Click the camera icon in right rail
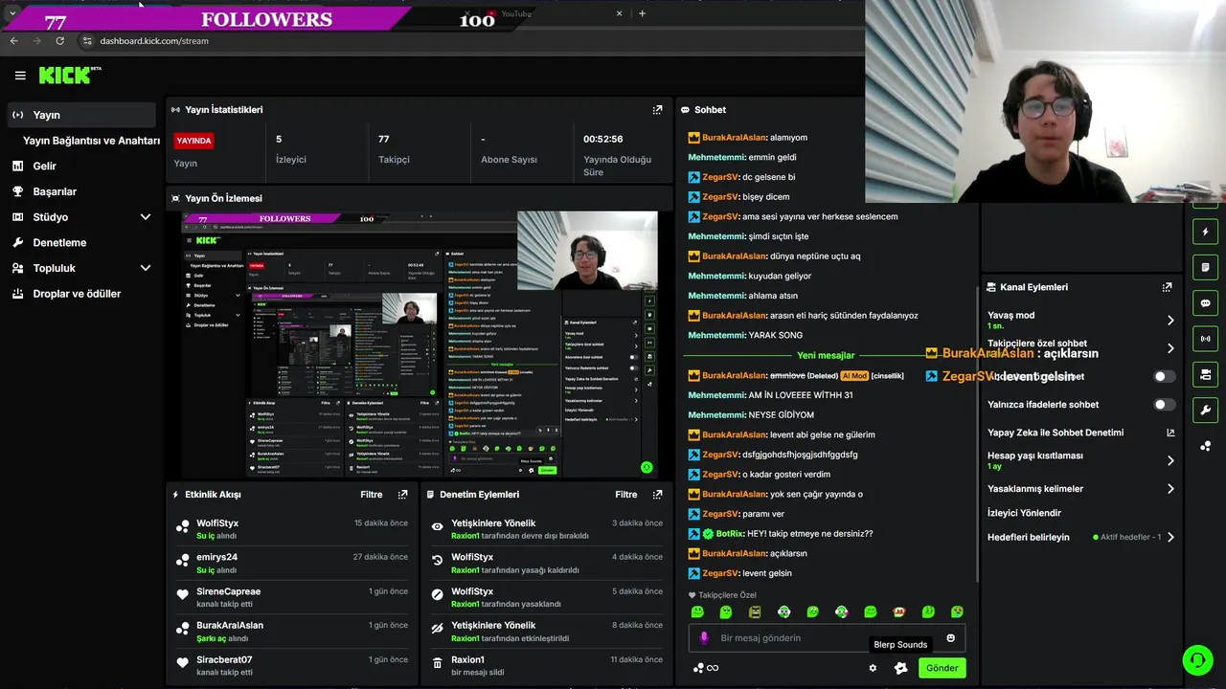The width and height of the screenshot is (1226, 689). click(1205, 374)
